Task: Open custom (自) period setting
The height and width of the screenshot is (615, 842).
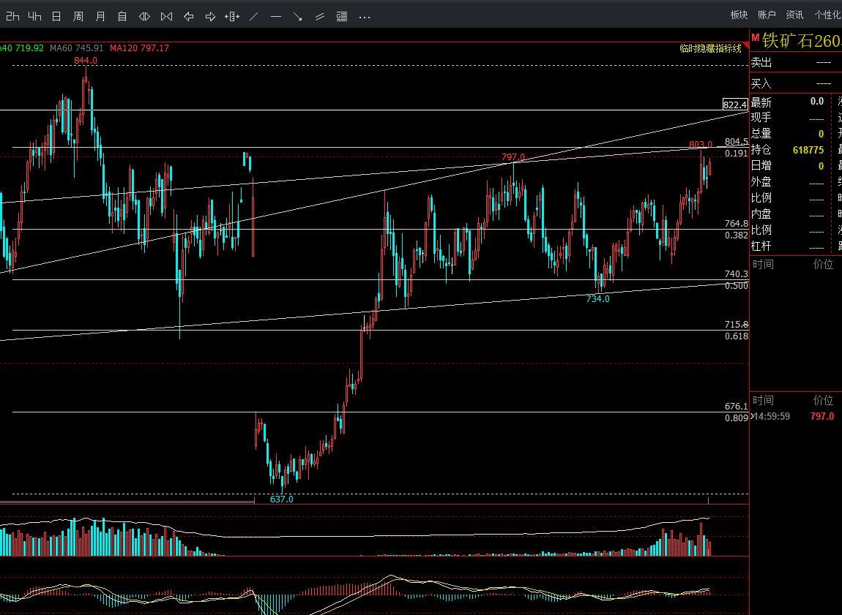Action: pos(122,17)
